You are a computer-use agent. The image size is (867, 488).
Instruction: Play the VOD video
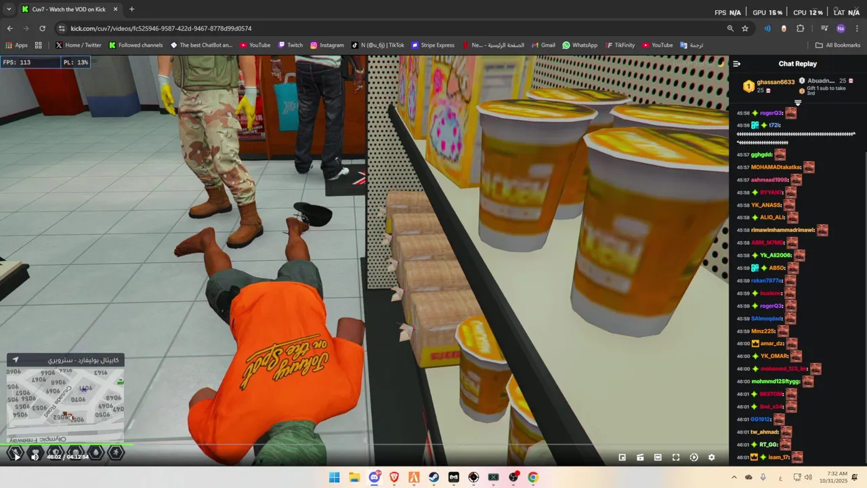[16, 457]
